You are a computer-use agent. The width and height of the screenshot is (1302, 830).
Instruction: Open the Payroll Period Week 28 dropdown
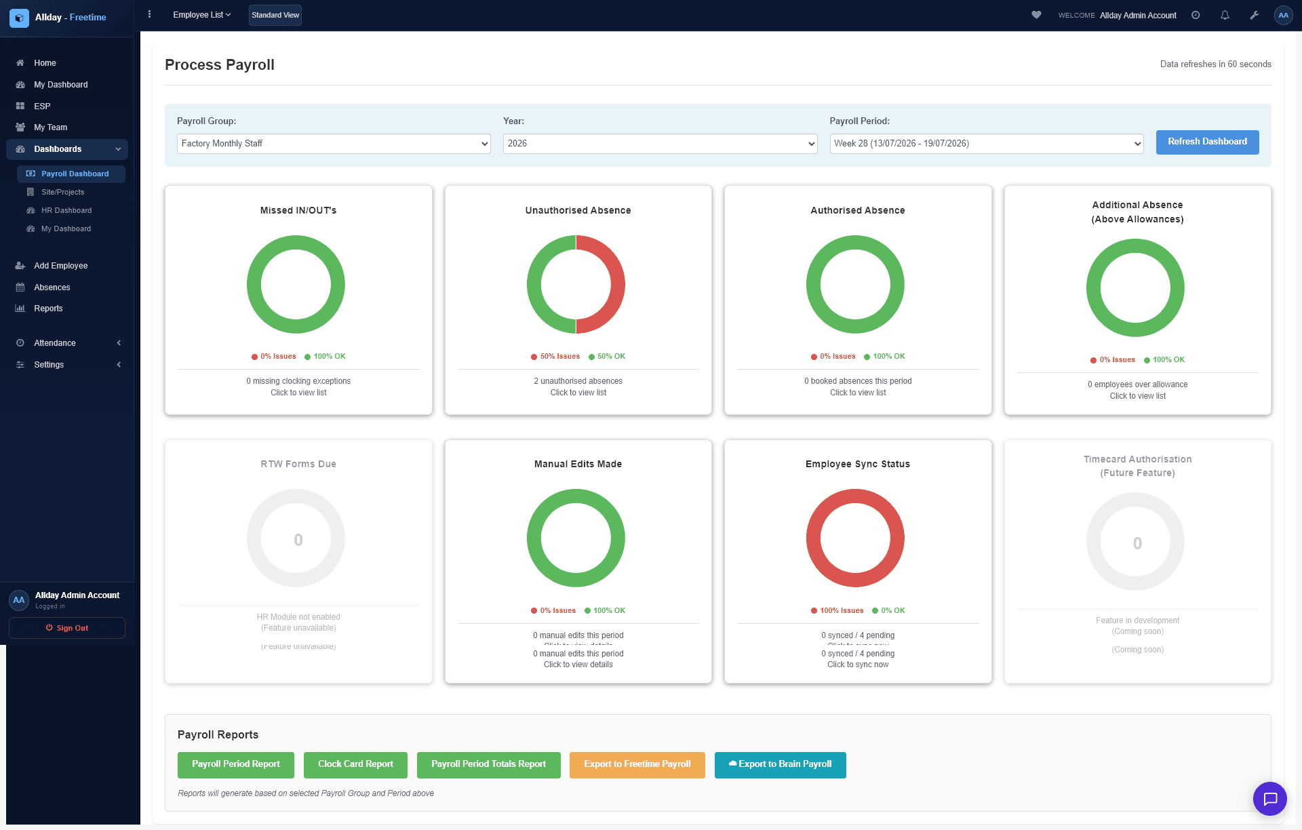(x=986, y=144)
